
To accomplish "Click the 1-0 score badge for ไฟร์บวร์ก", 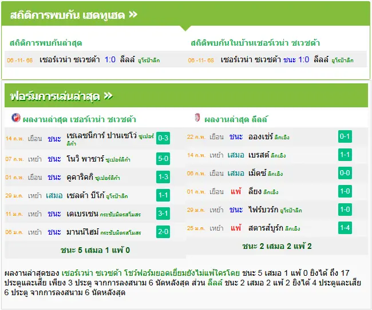I will click(345, 210).
